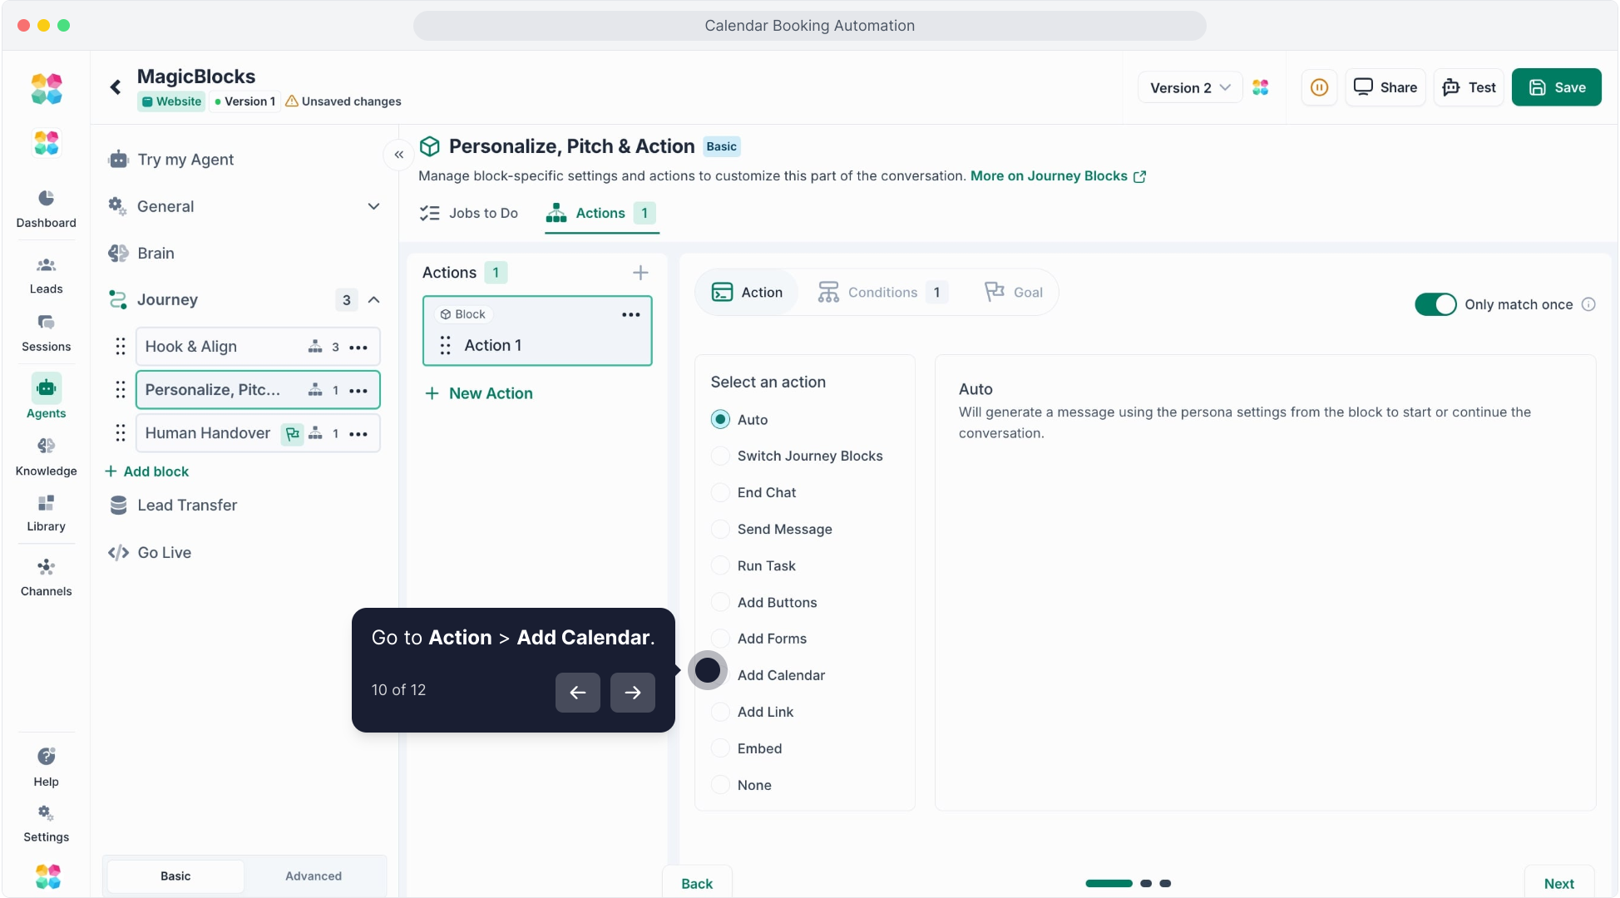Click the plus icon beside Actions header
This screenshot has width=1620, height=898.
coord(640,273)
